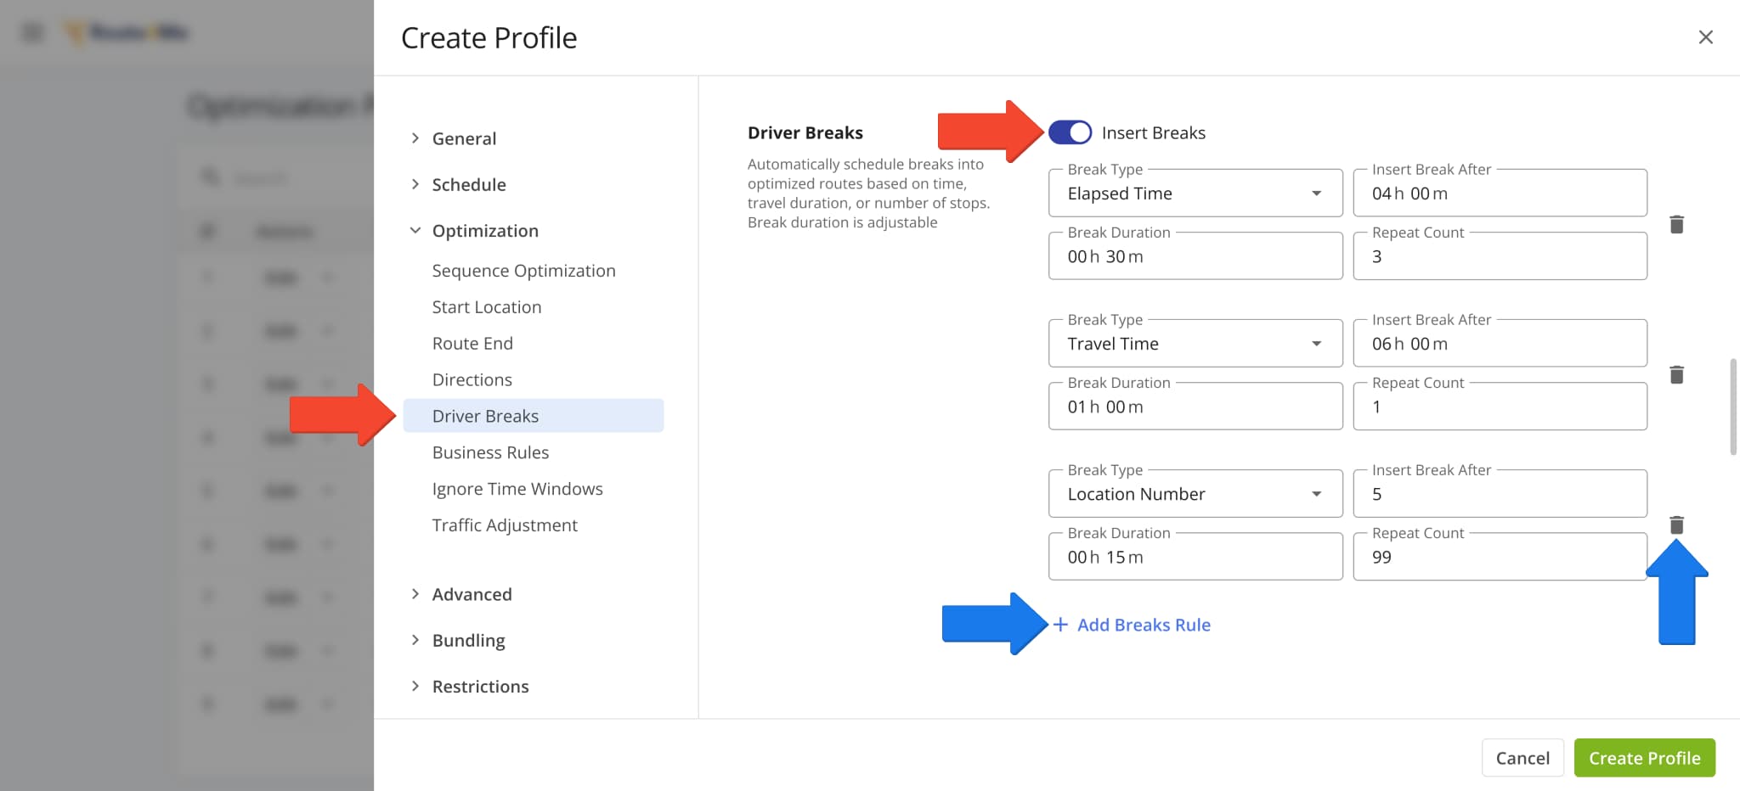Expand the Advanced section
Screen dimensions: 1740x791
point(472,594)
